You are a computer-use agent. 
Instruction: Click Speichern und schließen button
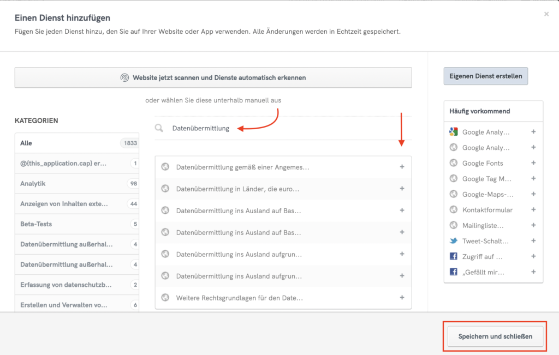pos(496,336)
